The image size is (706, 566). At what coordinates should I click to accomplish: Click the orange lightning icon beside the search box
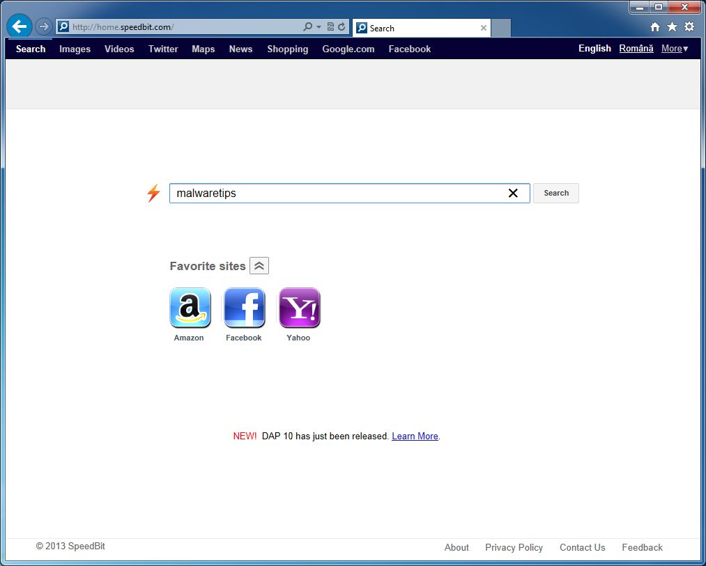pyautogui.click(x=153, y=194)
